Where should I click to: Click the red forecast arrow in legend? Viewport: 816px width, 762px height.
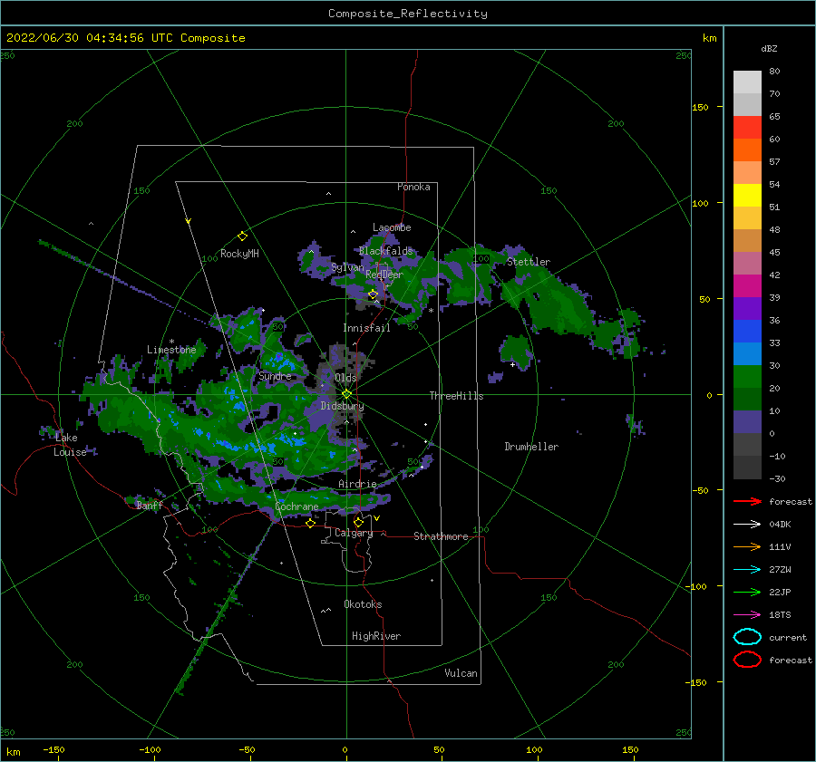point(747,501)
